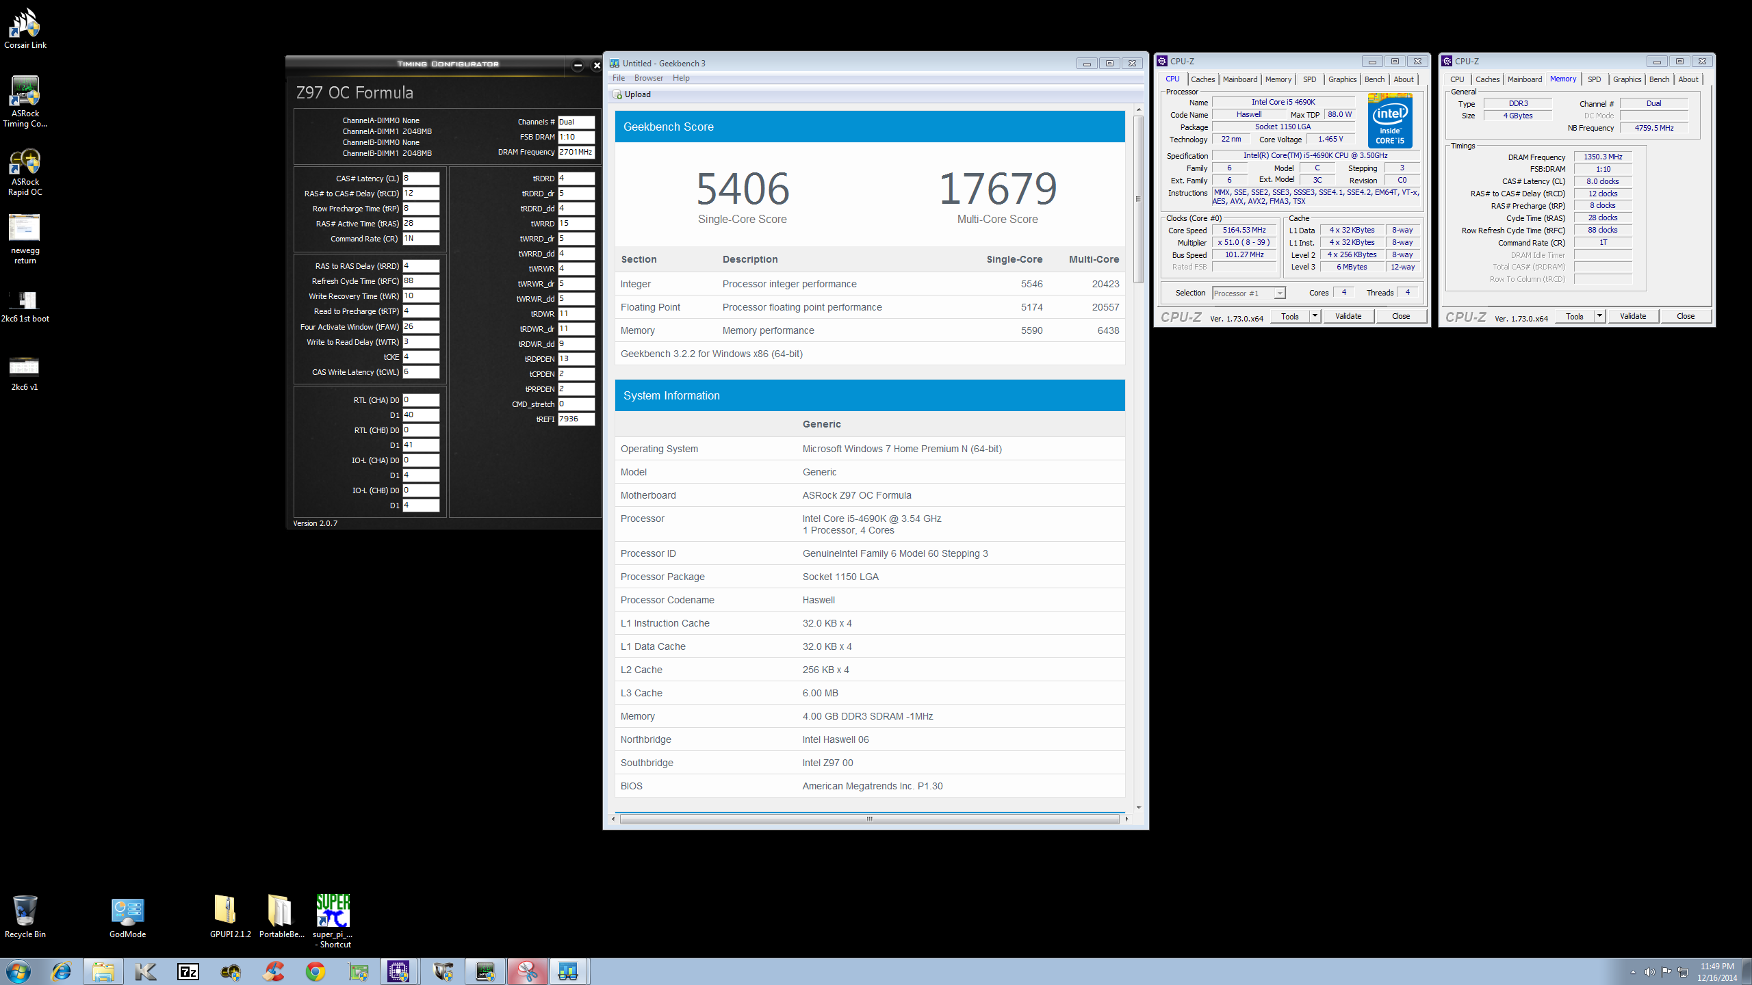Viewport: 1752px width, 985px height.
Task: Open the Corsair Link desktop shortcut
Action: 25,29
